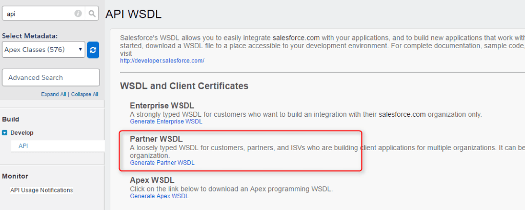Click Generate Apex WSDL
The image size is (525, 210).
(159, 196)
